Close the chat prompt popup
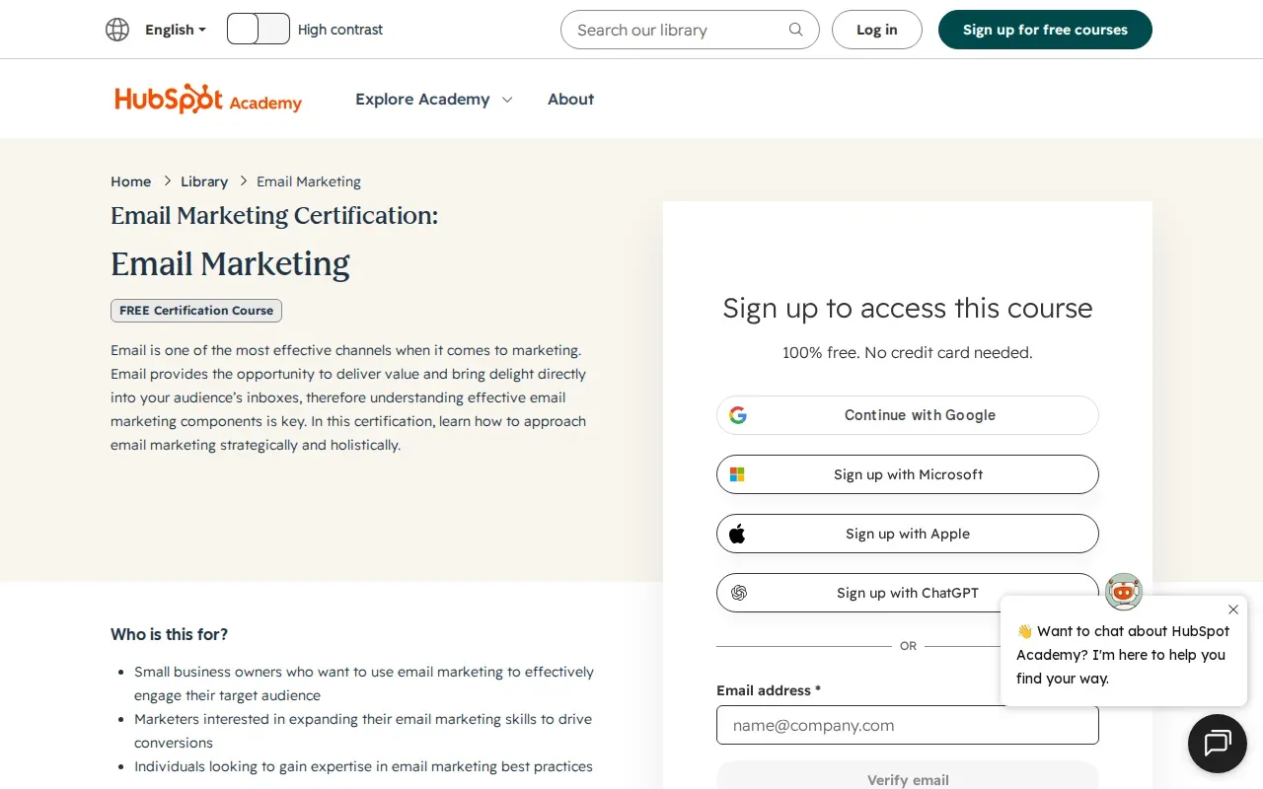 click(x=1233, y=610)
